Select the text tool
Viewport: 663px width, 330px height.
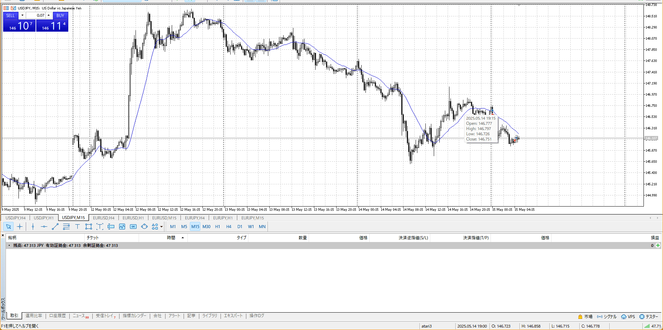coord(77,227)
